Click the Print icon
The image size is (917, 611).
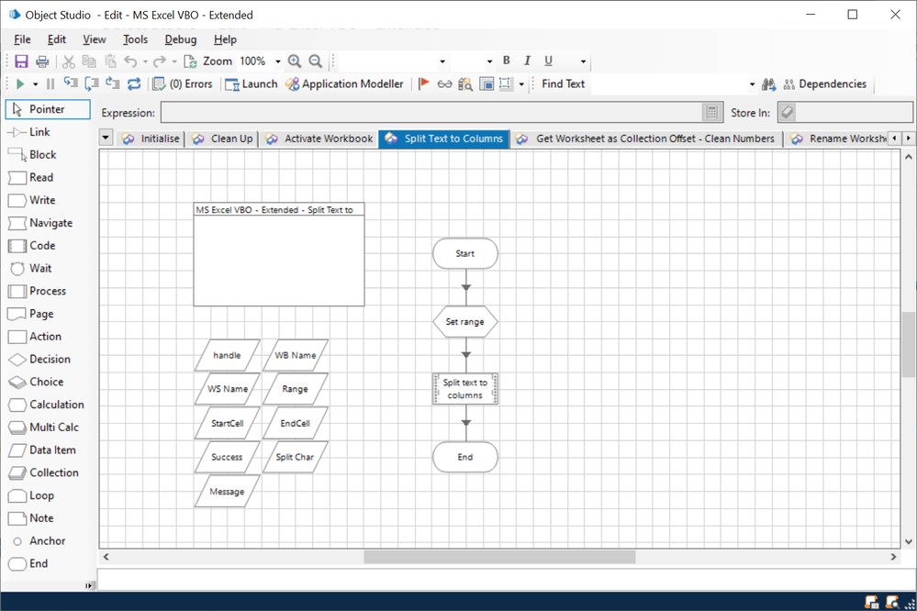click(x=42, y=61)
